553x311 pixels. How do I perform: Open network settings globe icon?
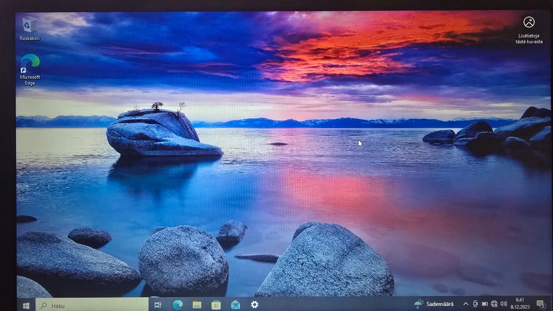pos(494,304)
